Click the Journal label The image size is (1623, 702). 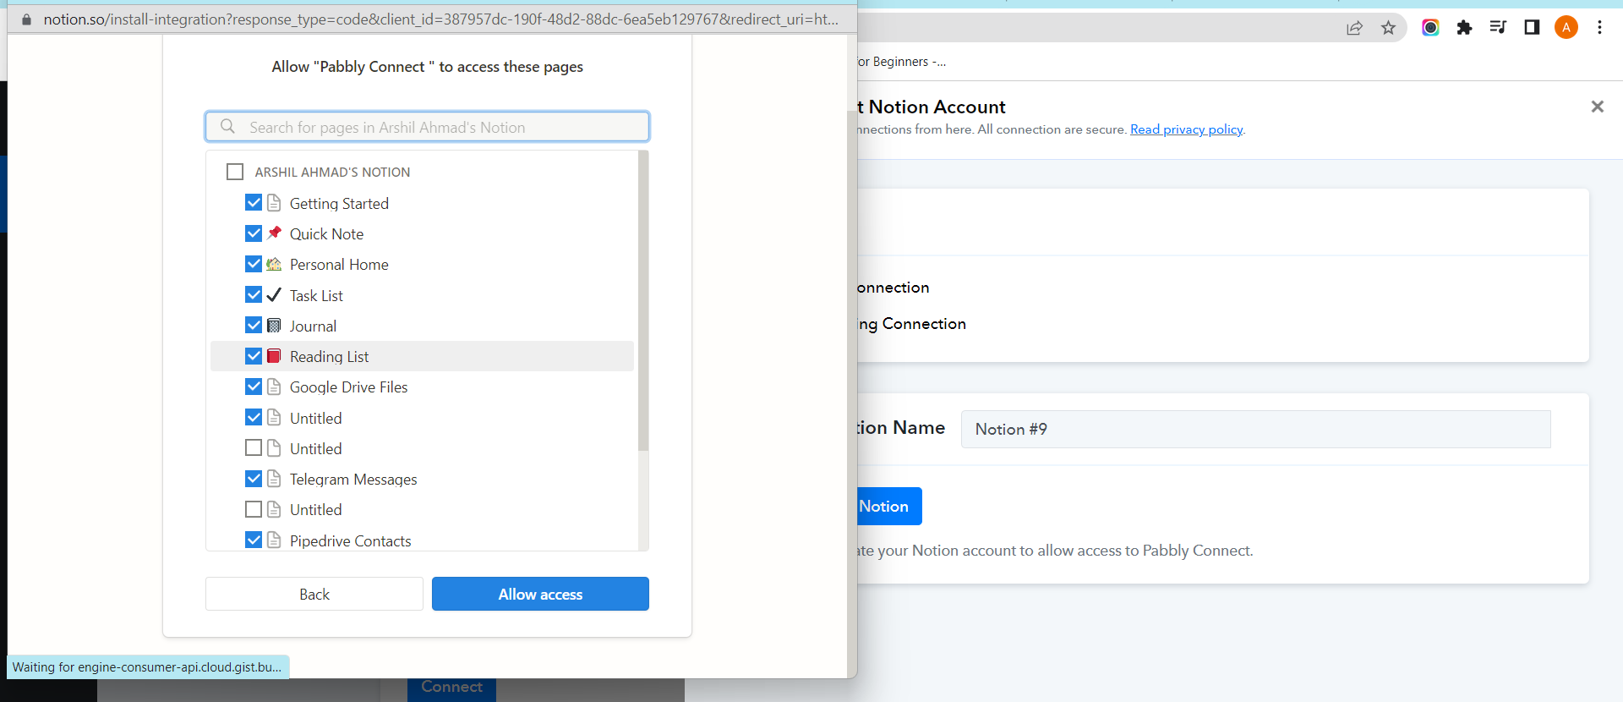click(x=313, y=326)
